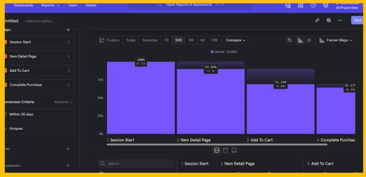Click the add to dashboard icon
The height and width of the screenshot is (177, 366).
point(328,20)
